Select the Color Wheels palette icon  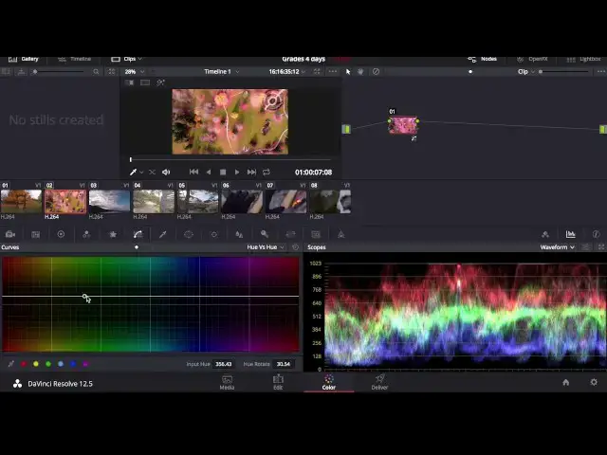pyautogui.click(x=61, y=234)
